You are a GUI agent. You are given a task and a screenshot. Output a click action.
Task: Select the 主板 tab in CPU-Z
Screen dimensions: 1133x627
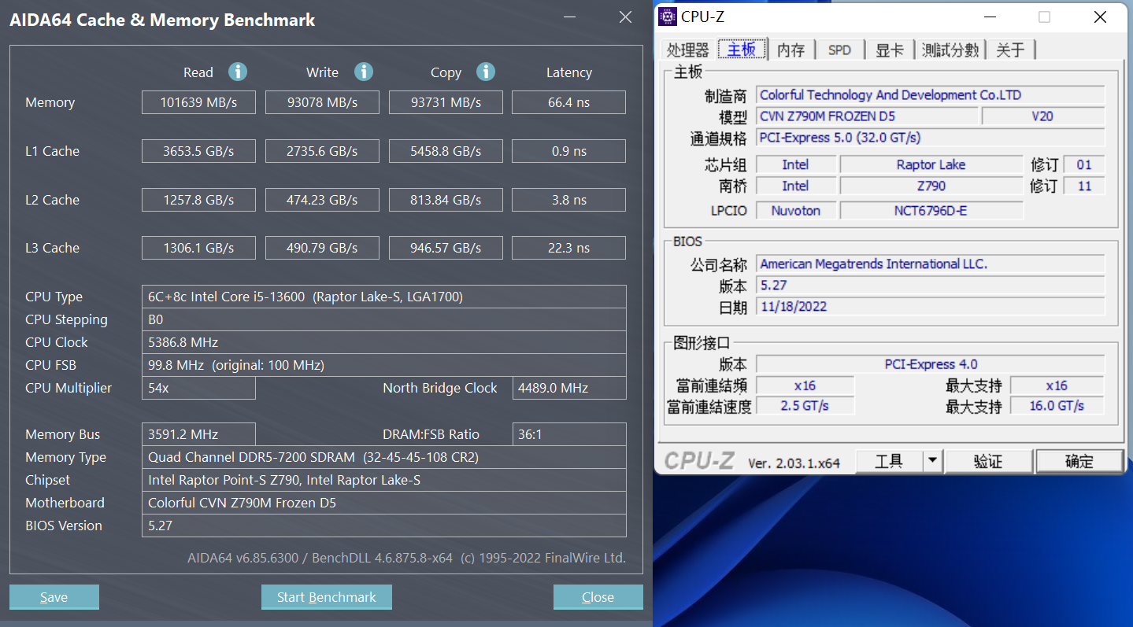click(x=742, y=49)
